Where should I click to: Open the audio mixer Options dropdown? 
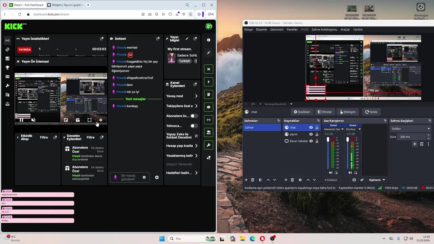(x=377, y=180)
